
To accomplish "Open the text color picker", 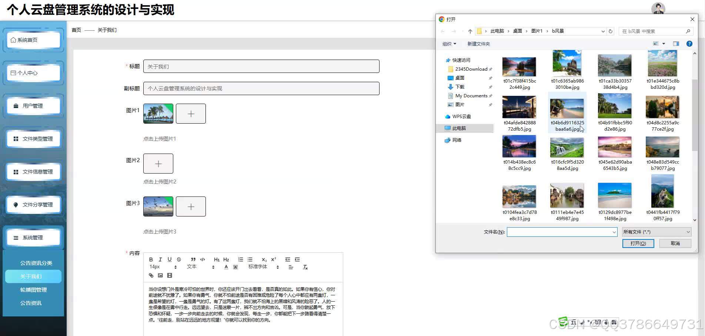I will [x=226, y=267].
